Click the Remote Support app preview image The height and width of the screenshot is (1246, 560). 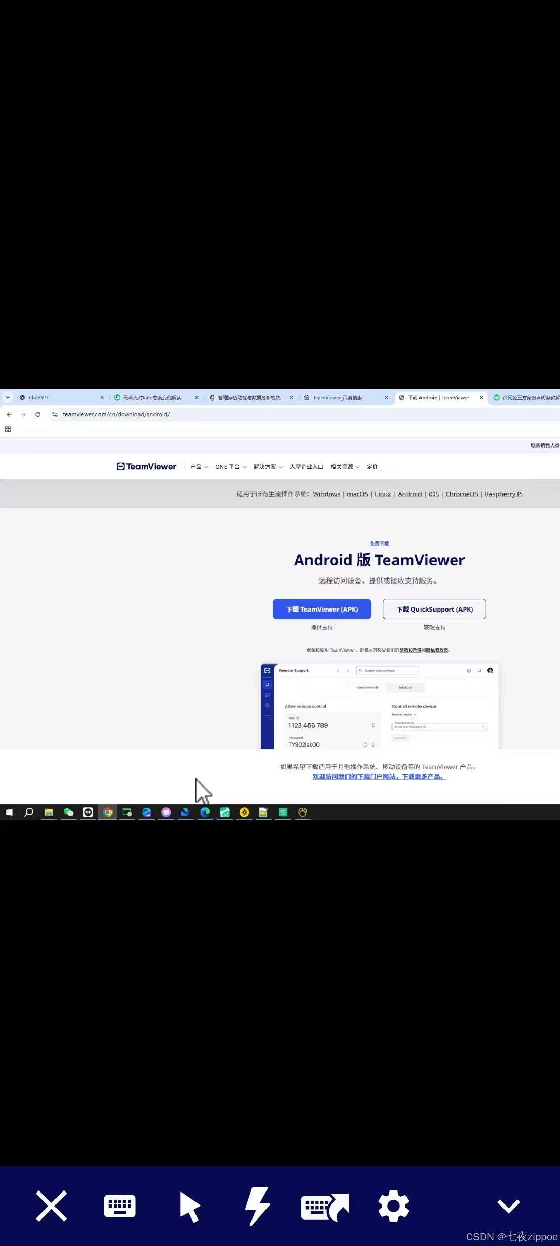[x=380, y=706]
